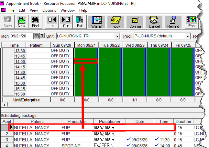Viewport: 209px width, 148px height.
Task: Click the Confirm checkmark icon
Action: point(135,22)
